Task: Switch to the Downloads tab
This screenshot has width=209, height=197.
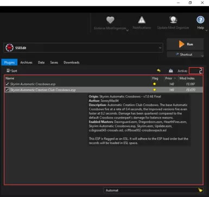Action: pos(72,62)
